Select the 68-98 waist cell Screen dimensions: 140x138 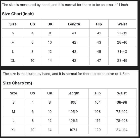tap(122, 102)
